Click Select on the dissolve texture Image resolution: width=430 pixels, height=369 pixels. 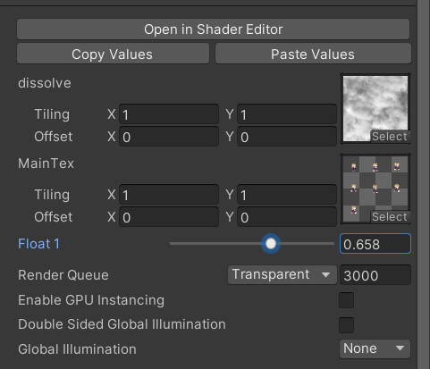390,137
